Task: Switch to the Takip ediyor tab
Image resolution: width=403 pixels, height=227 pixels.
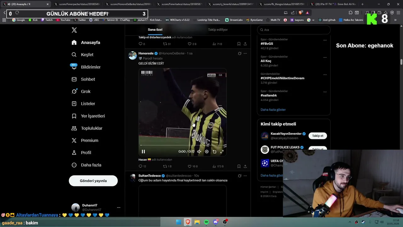Action: [218, 30]
